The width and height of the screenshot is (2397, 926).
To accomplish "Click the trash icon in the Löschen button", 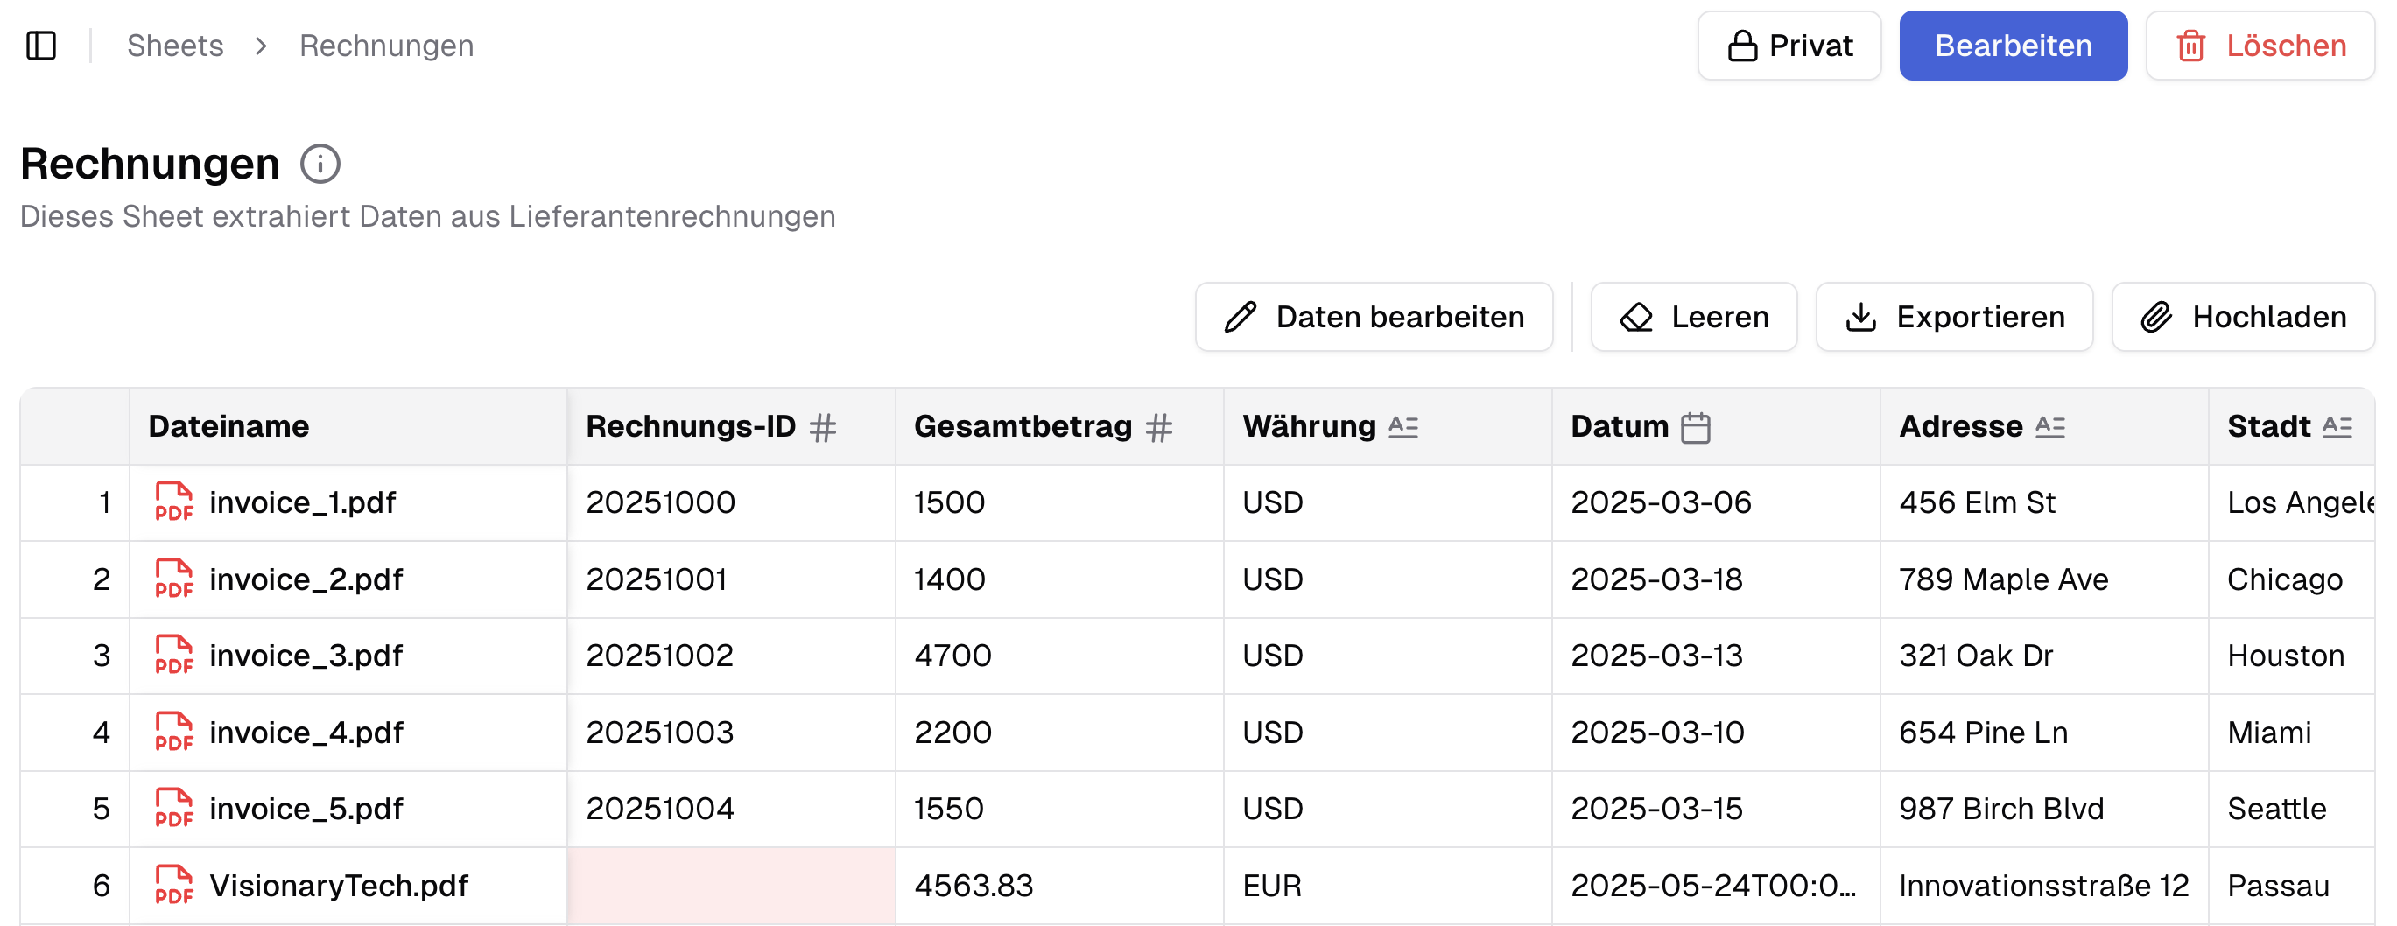I will (x=2193, y=45).
